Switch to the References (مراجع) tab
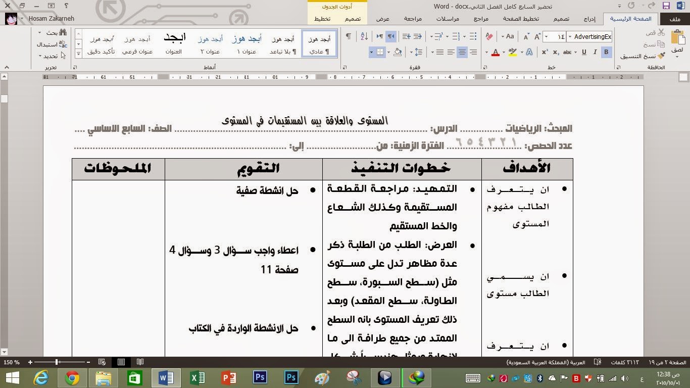 [481, 19]
